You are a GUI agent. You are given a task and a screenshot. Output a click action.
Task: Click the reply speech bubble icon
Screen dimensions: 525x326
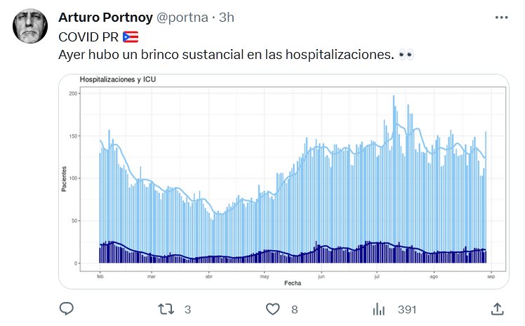pyautogui.click(x=67, y=308)
